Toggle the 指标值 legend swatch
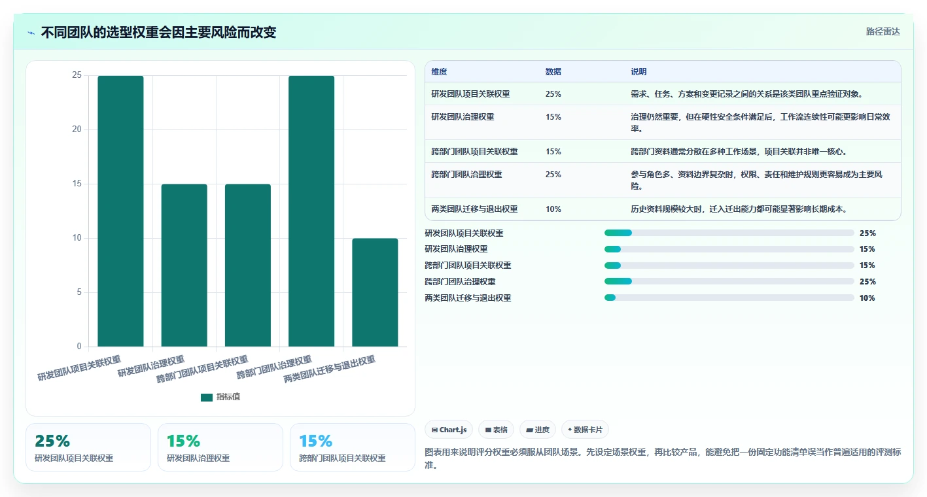 point(207,397)
